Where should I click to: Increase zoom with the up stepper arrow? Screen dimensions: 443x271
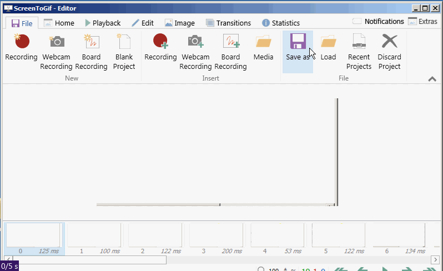(x=285, y=269)
